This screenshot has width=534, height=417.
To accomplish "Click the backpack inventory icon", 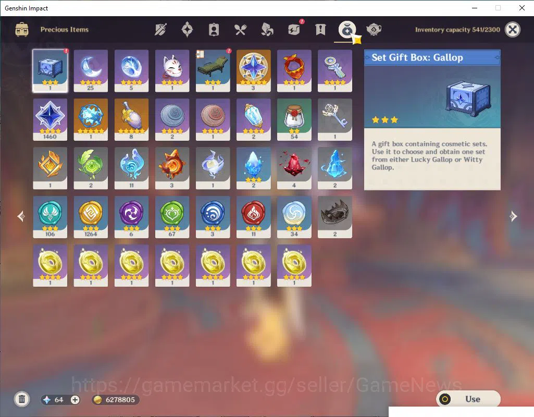I will click(x=22, y=30).
